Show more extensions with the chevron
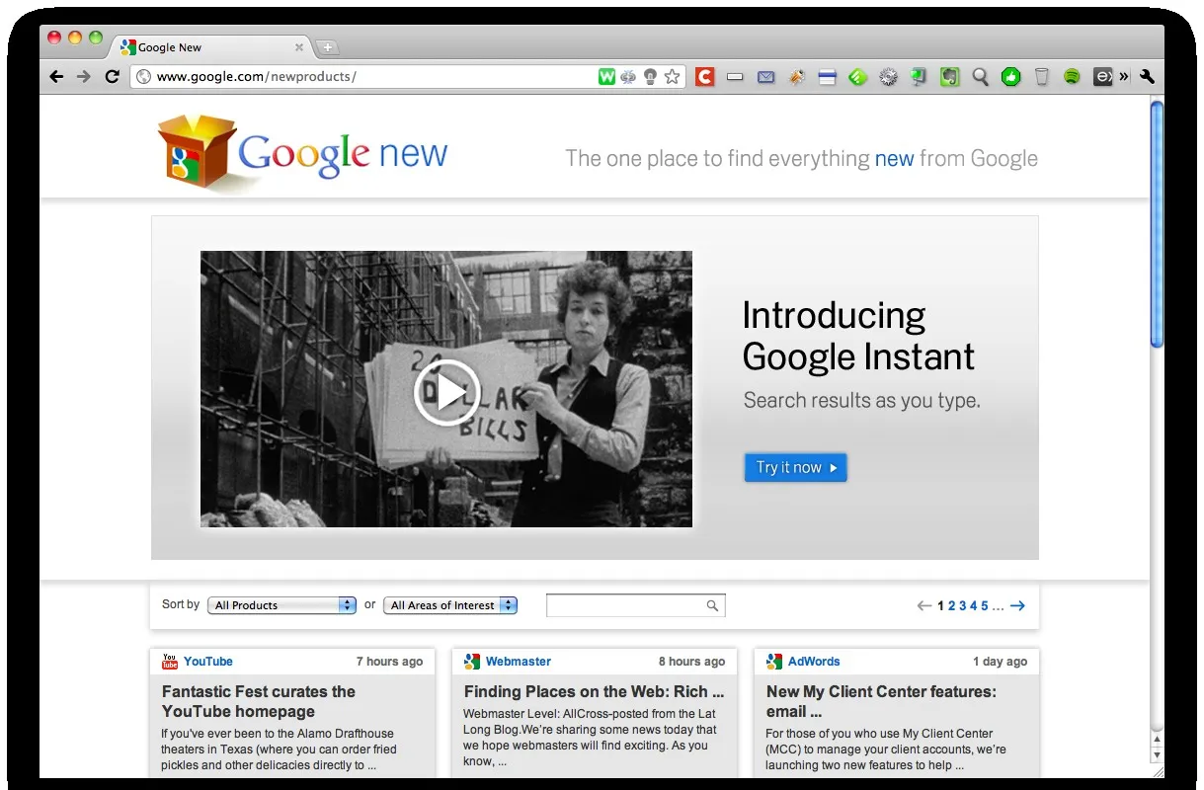The image size is (1204, 790). [x=1124, y=77]
